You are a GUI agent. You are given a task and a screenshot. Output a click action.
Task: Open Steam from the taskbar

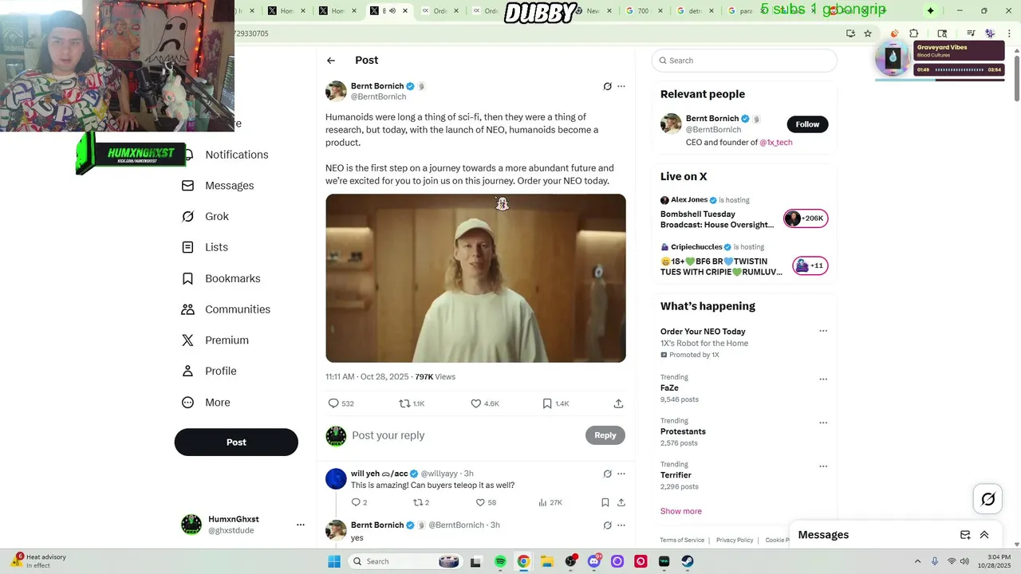[688, 561]
